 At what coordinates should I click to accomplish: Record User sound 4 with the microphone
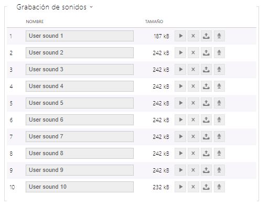(219, 86)
